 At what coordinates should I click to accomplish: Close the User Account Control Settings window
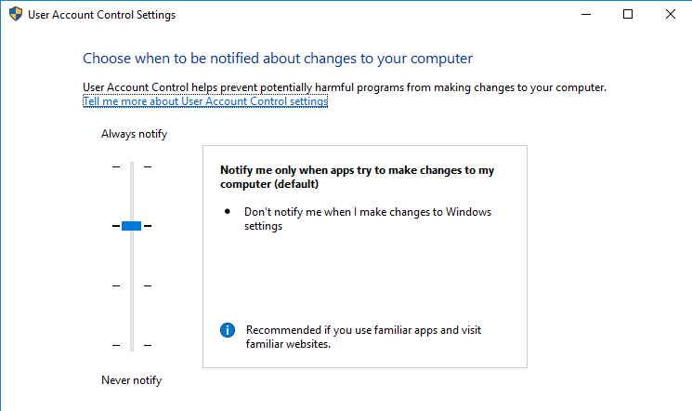[671, 14]
